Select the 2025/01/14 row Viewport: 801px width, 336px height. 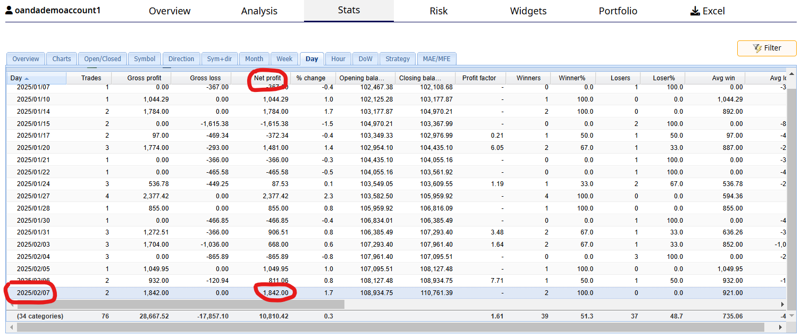(x=396, y=112)
